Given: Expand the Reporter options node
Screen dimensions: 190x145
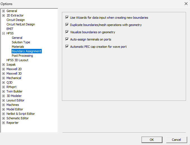Looking at the screenshot, I should point(4,123).
